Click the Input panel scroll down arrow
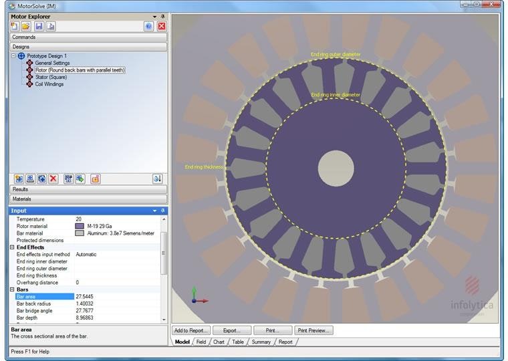The image size is (508, 361). (x=164, y=320)
